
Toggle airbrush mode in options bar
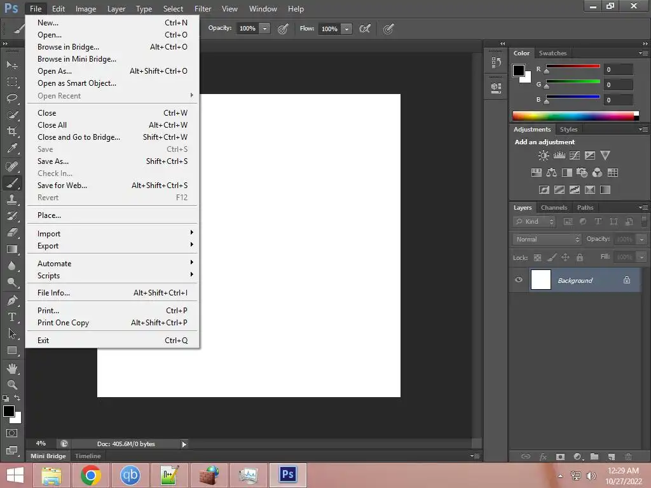[x=364, y=29]
